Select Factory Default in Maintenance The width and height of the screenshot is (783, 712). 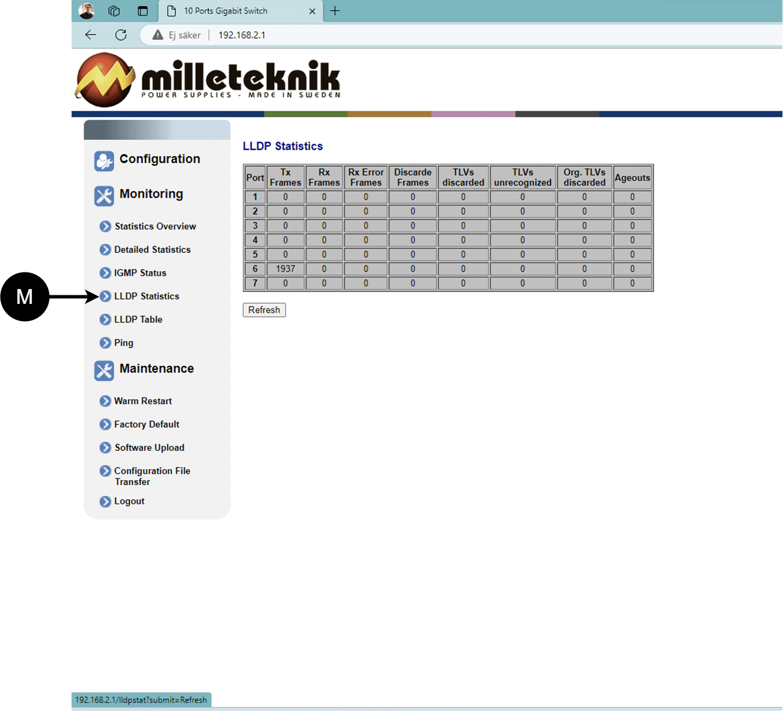point(147,424)
